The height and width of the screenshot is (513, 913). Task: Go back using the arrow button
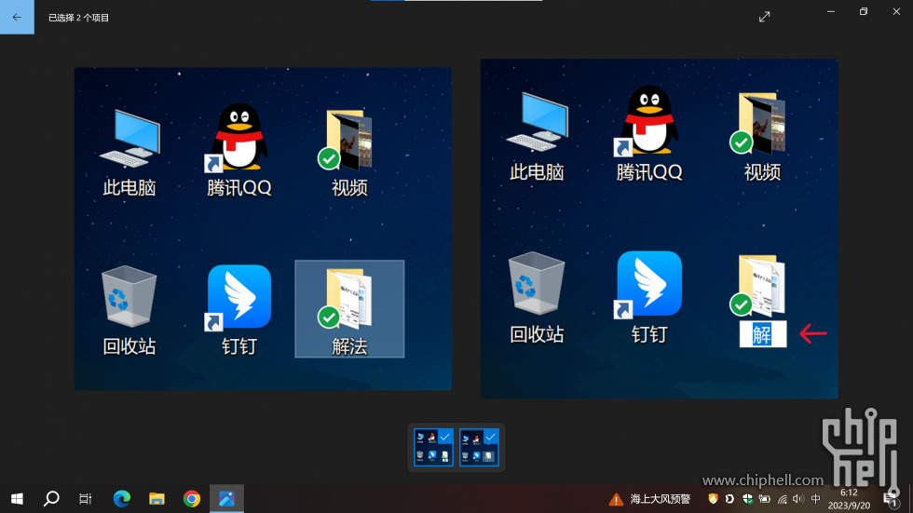17,17
